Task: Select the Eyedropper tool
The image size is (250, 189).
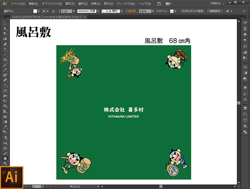Action: [5, 127]
